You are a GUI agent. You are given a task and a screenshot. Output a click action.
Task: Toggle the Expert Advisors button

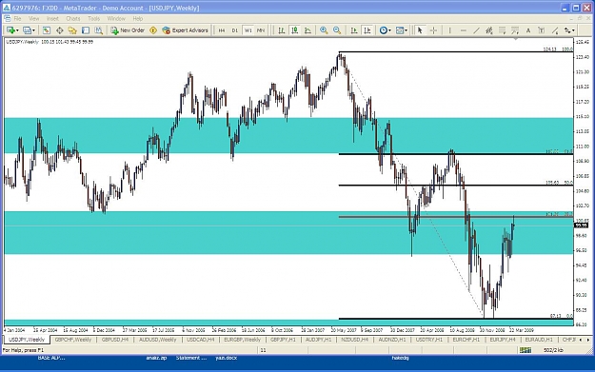[186, 30]
